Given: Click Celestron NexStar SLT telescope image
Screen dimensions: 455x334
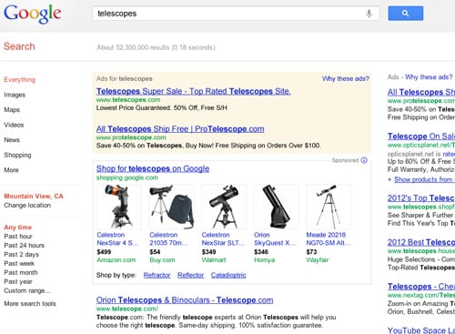Looking at the screenshot, I should point(224,207).
